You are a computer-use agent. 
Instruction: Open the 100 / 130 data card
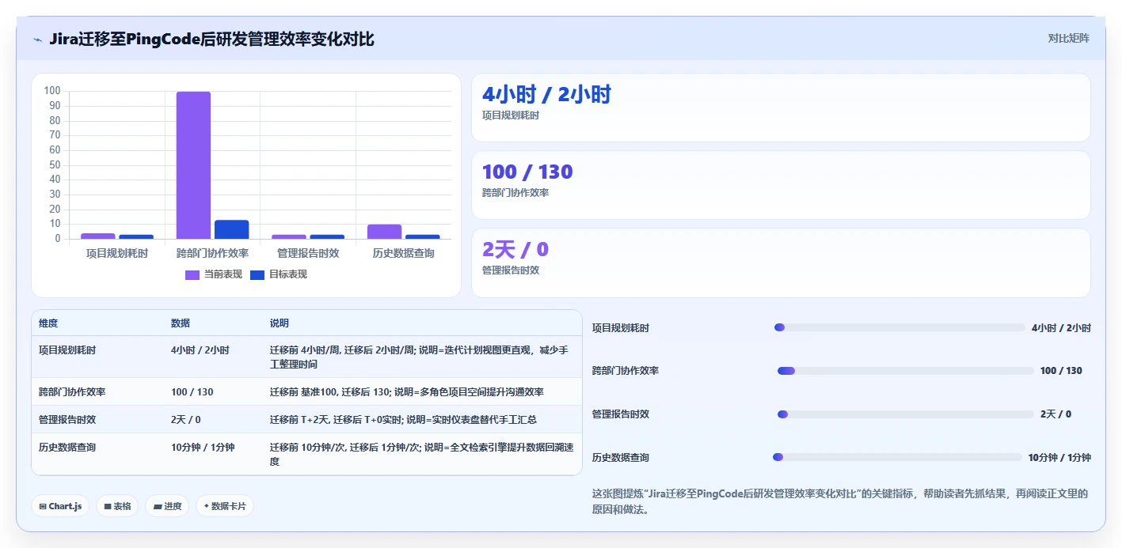point(781,185)
